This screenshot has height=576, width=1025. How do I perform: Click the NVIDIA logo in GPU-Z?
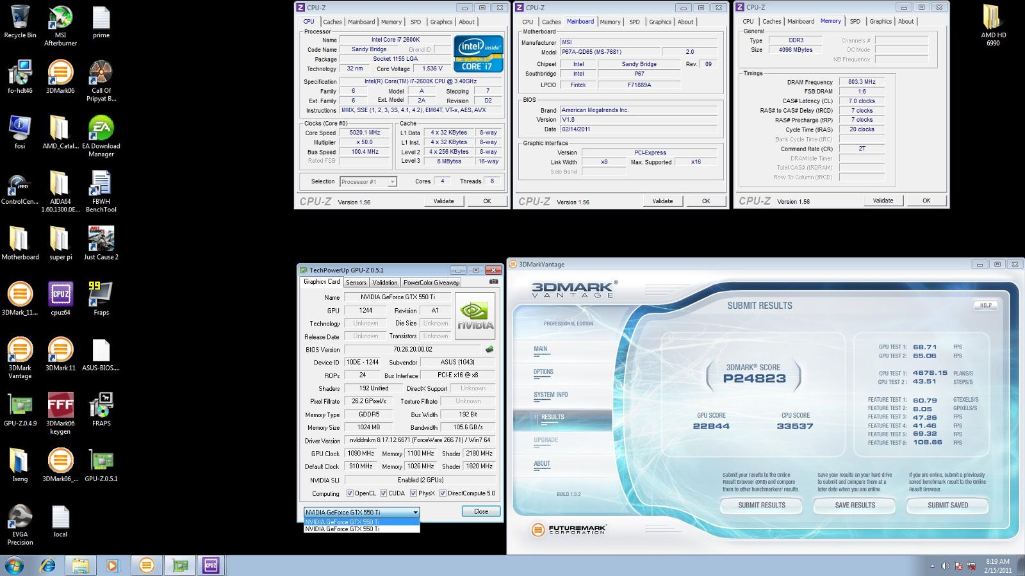coord(475,316)
